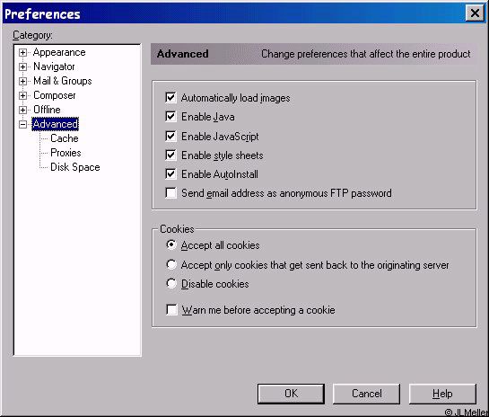
Task: Collapse the Advanced category
Action: (22, 124)
